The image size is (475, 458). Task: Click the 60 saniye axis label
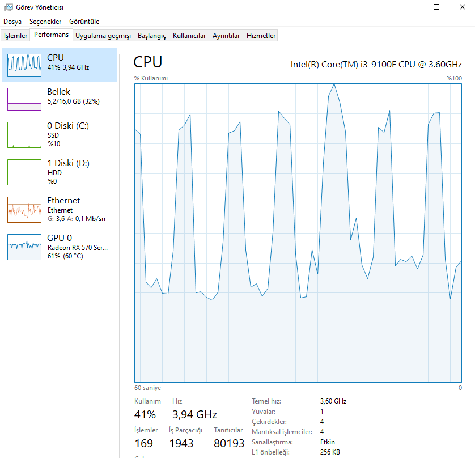point(147,388)
